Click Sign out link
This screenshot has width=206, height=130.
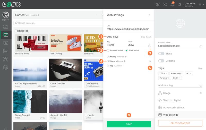point(6,20)
